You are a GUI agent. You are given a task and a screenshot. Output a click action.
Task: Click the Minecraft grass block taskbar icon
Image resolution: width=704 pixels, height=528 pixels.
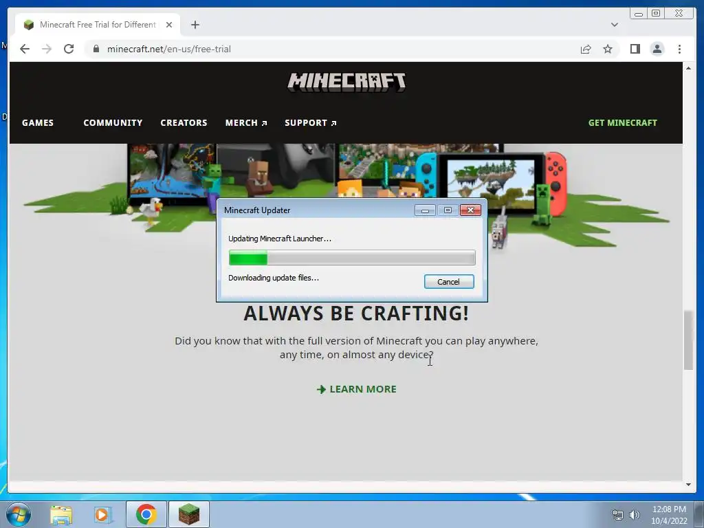[189, 514]
